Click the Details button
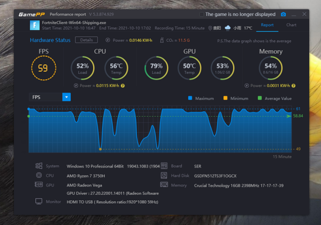 pos(86,40)
